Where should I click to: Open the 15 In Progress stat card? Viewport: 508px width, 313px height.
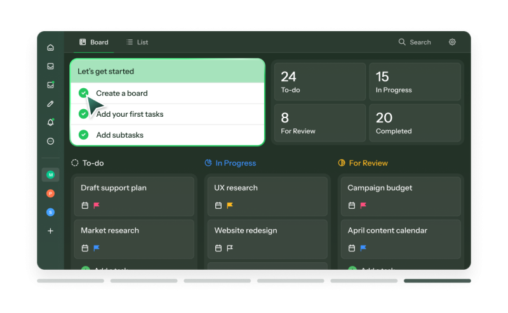(x=415, y=82)
